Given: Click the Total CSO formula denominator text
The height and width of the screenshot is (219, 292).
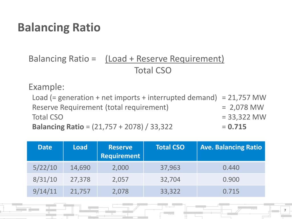Looking at the screenshot, I should pos(153,70).
